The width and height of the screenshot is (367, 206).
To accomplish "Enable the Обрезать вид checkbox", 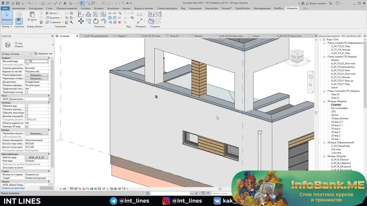I will point(27,106).
